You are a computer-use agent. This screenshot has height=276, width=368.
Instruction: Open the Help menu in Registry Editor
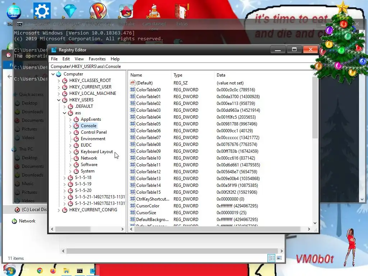(x=115, y=59)
